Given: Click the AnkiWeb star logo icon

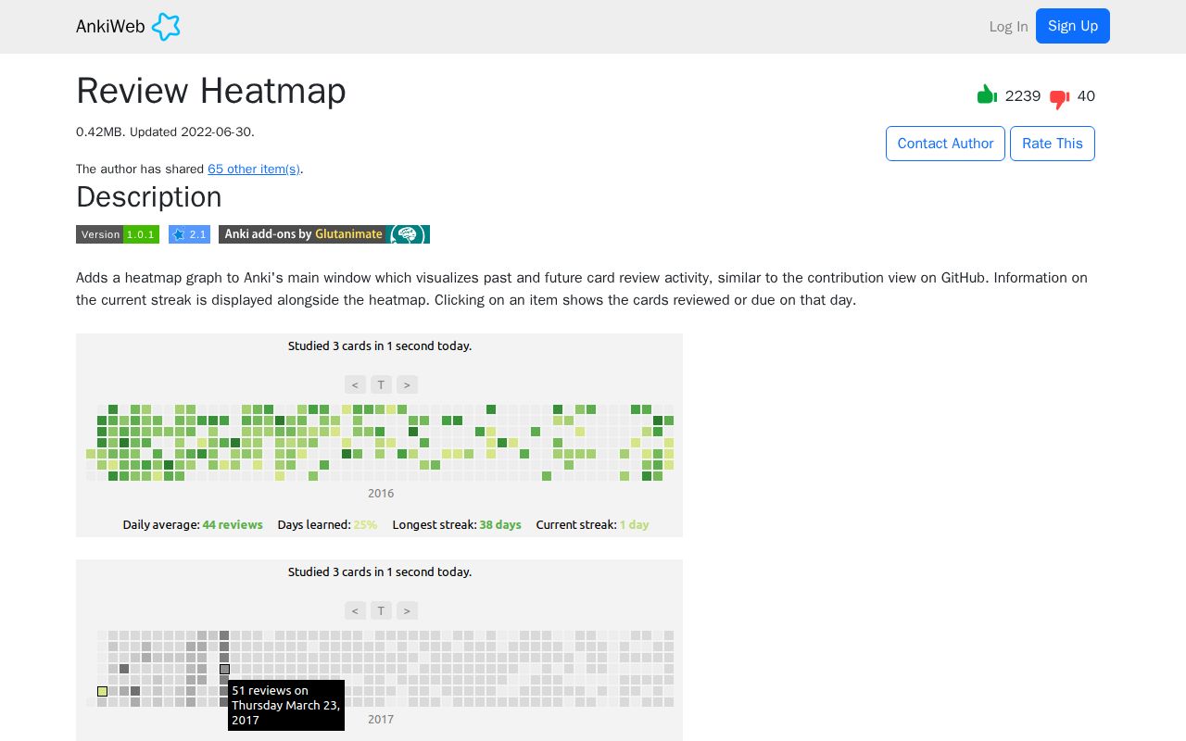Looking at the screenshot, I should pyautogui.click(x=166, y=27).
